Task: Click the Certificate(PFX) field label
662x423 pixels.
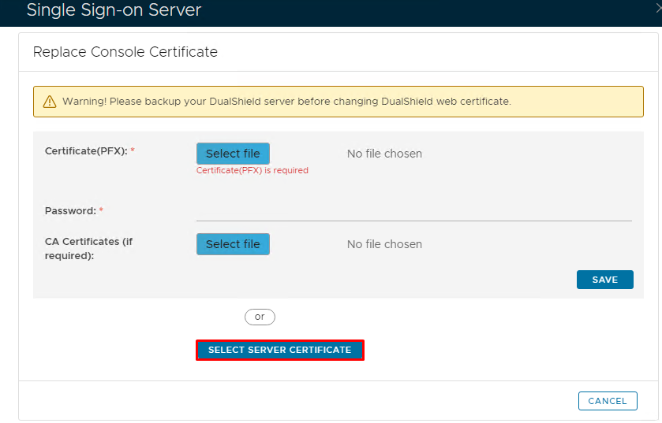Action: click(x=86, y=150)
